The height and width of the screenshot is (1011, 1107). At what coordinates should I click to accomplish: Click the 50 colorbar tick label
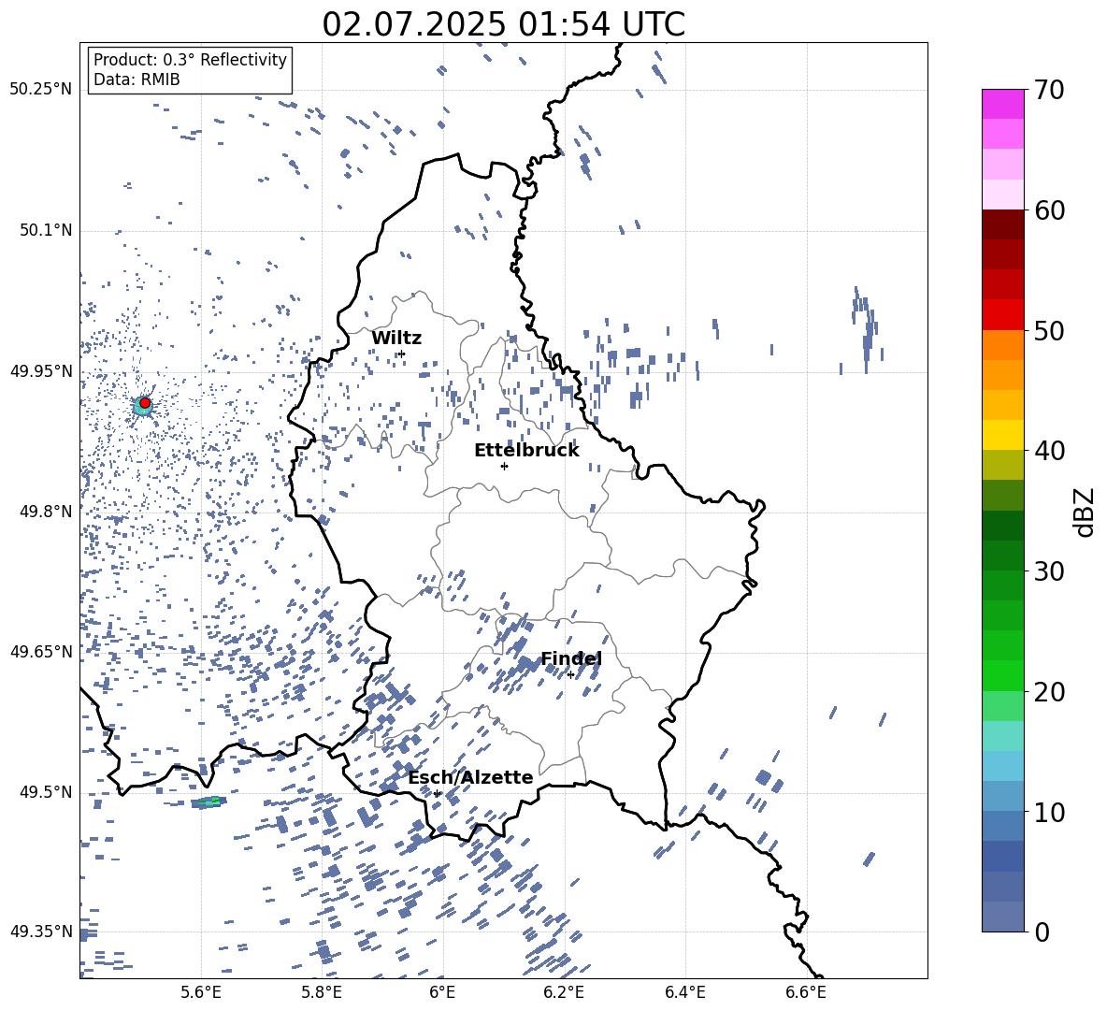click(x=1049, y=331)
